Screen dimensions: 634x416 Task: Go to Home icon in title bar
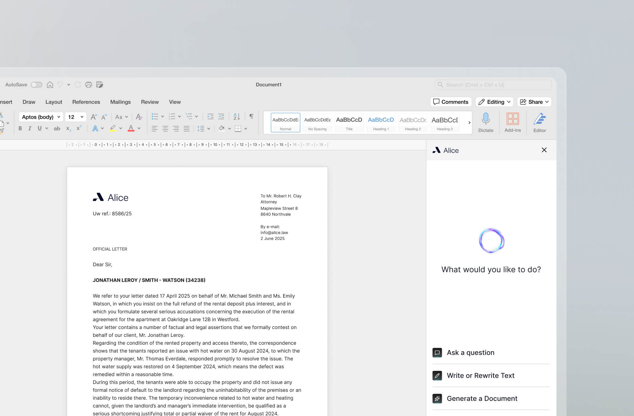click(50, 85)
